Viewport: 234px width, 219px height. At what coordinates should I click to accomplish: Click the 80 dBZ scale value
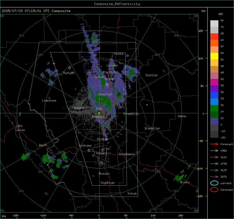coord(222,21)
